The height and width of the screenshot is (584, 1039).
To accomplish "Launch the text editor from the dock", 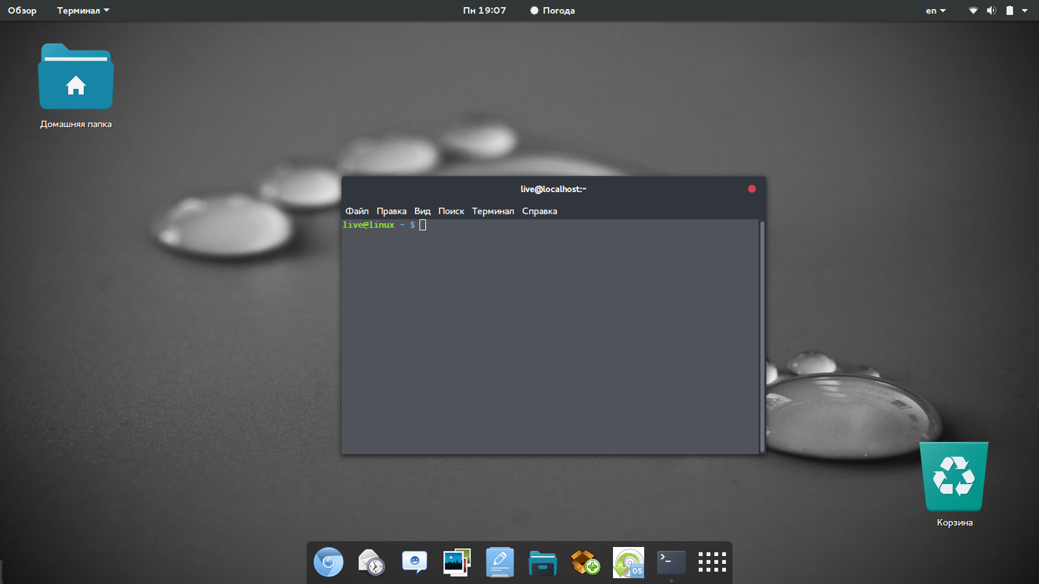I will (x=500, y=562).
